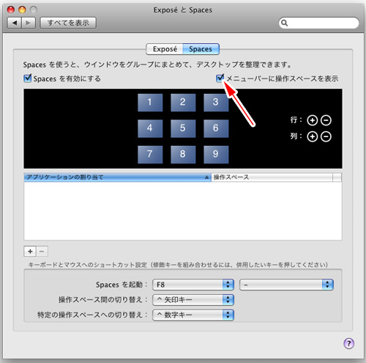Select space 4 thumbnail
Viewport: 366px width, 363px height.
click(150, 128)
